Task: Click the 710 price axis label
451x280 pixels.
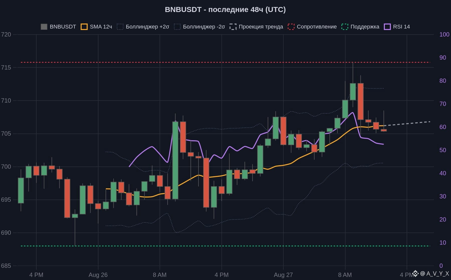Action: point(6,100)
